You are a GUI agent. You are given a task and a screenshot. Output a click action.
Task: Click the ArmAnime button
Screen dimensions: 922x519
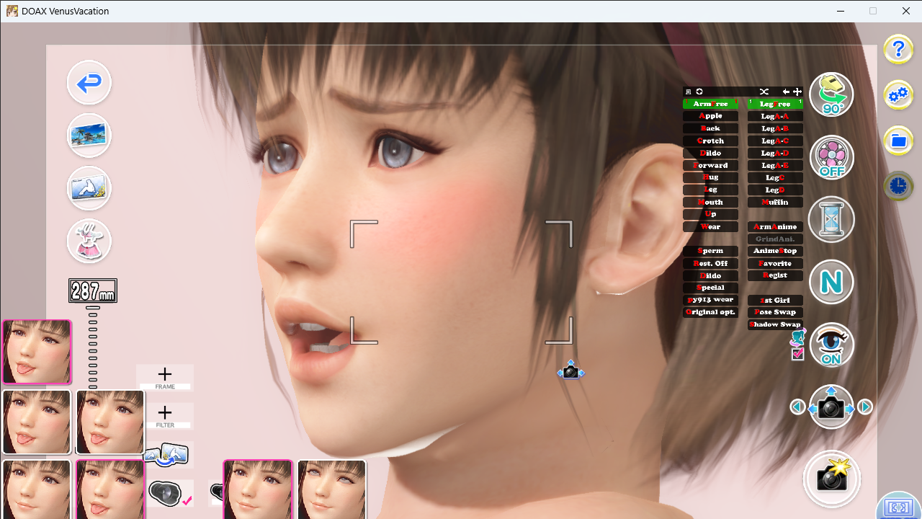(775, 226)
